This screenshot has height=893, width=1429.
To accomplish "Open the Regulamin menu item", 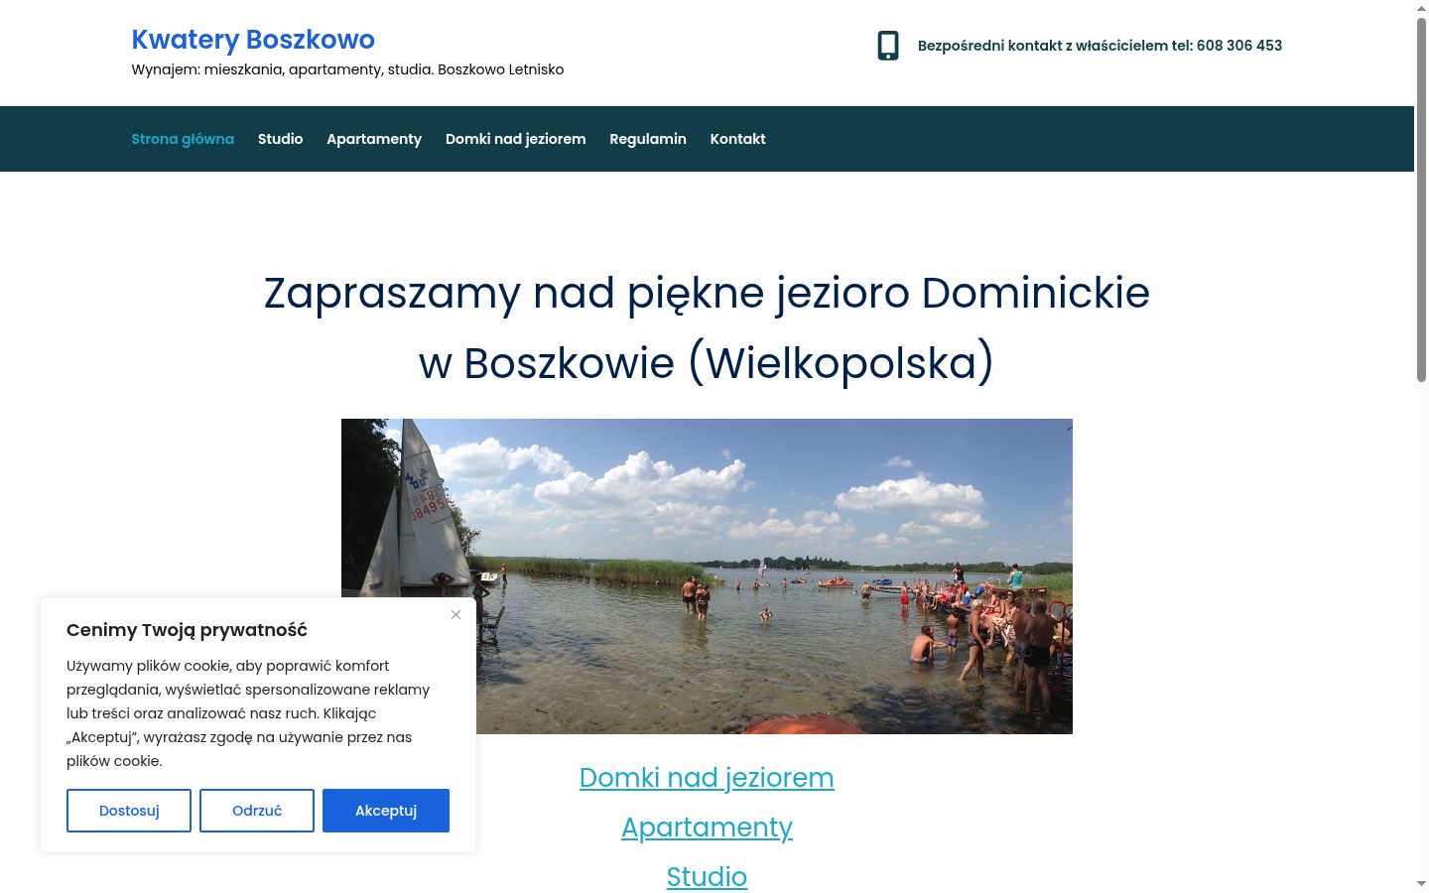I will (648, 139).
